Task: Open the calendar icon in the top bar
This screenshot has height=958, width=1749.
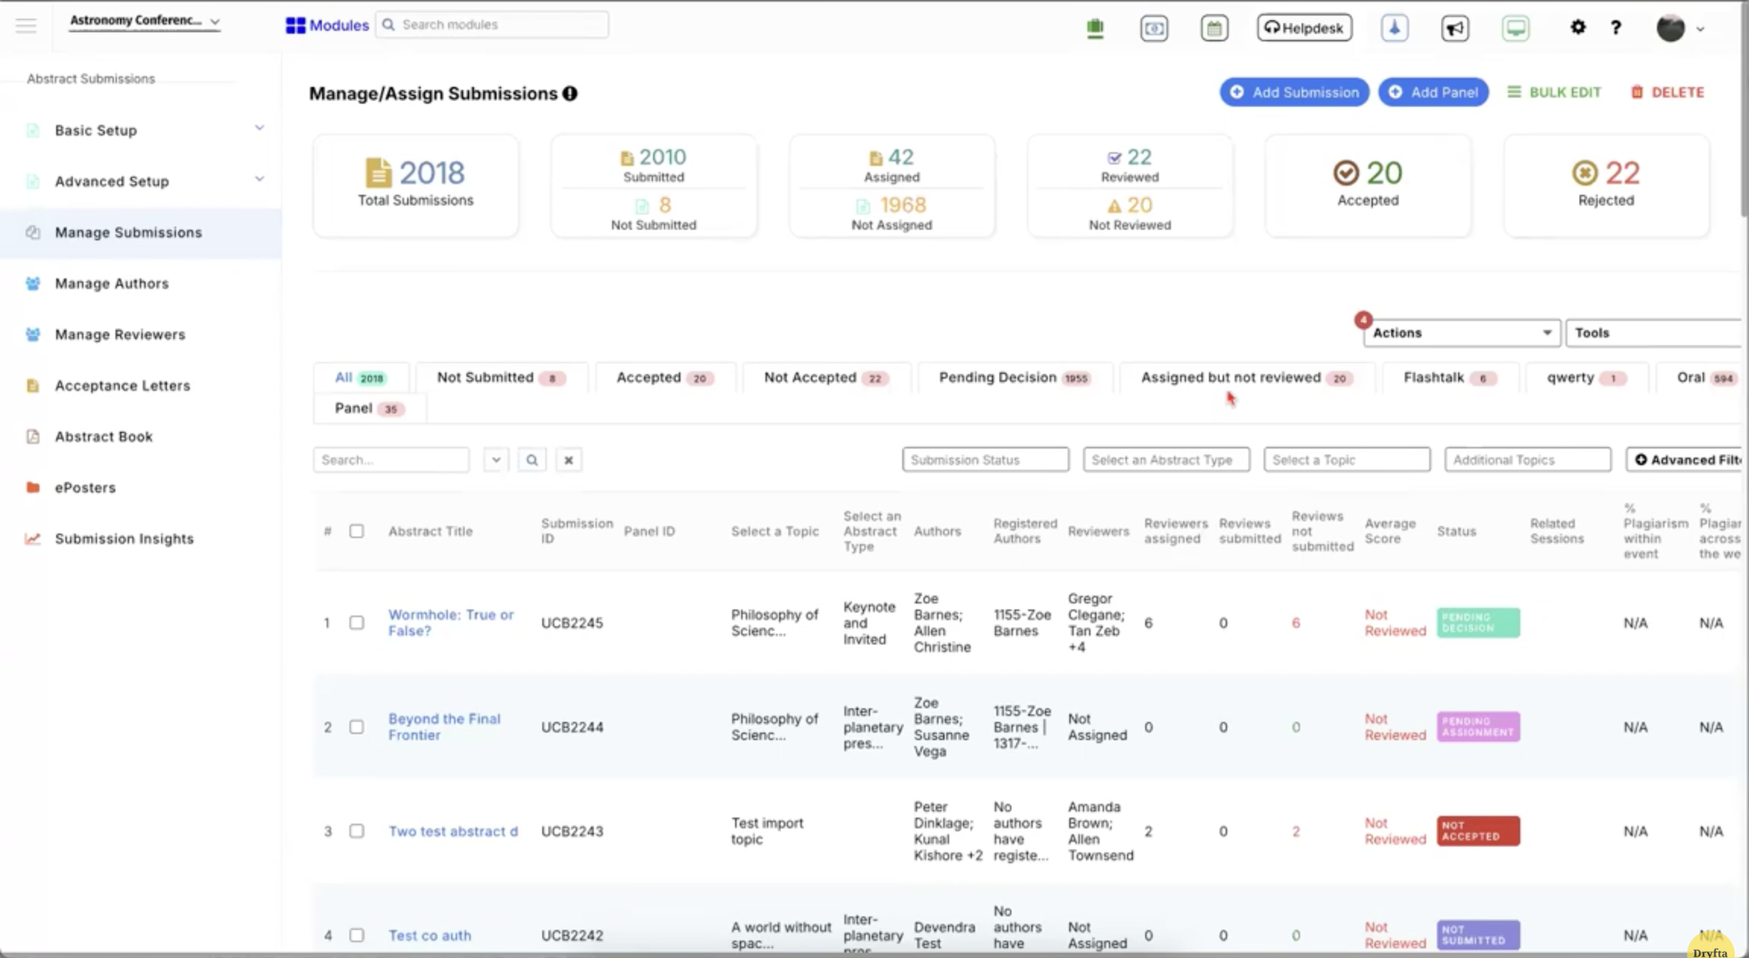Action: pos(1214,28)
